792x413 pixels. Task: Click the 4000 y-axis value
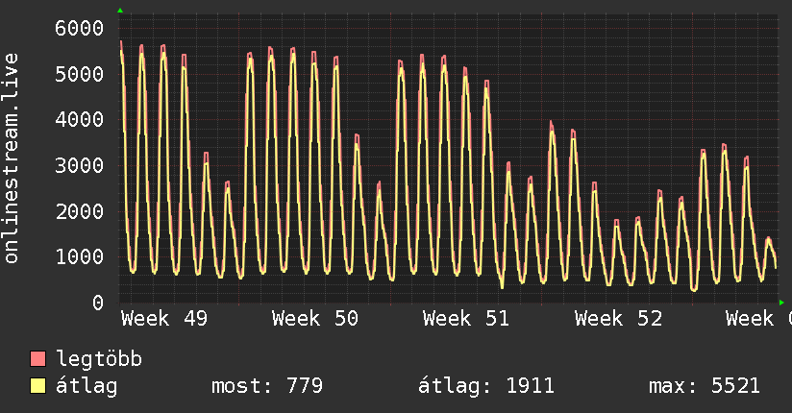[78, 119]
